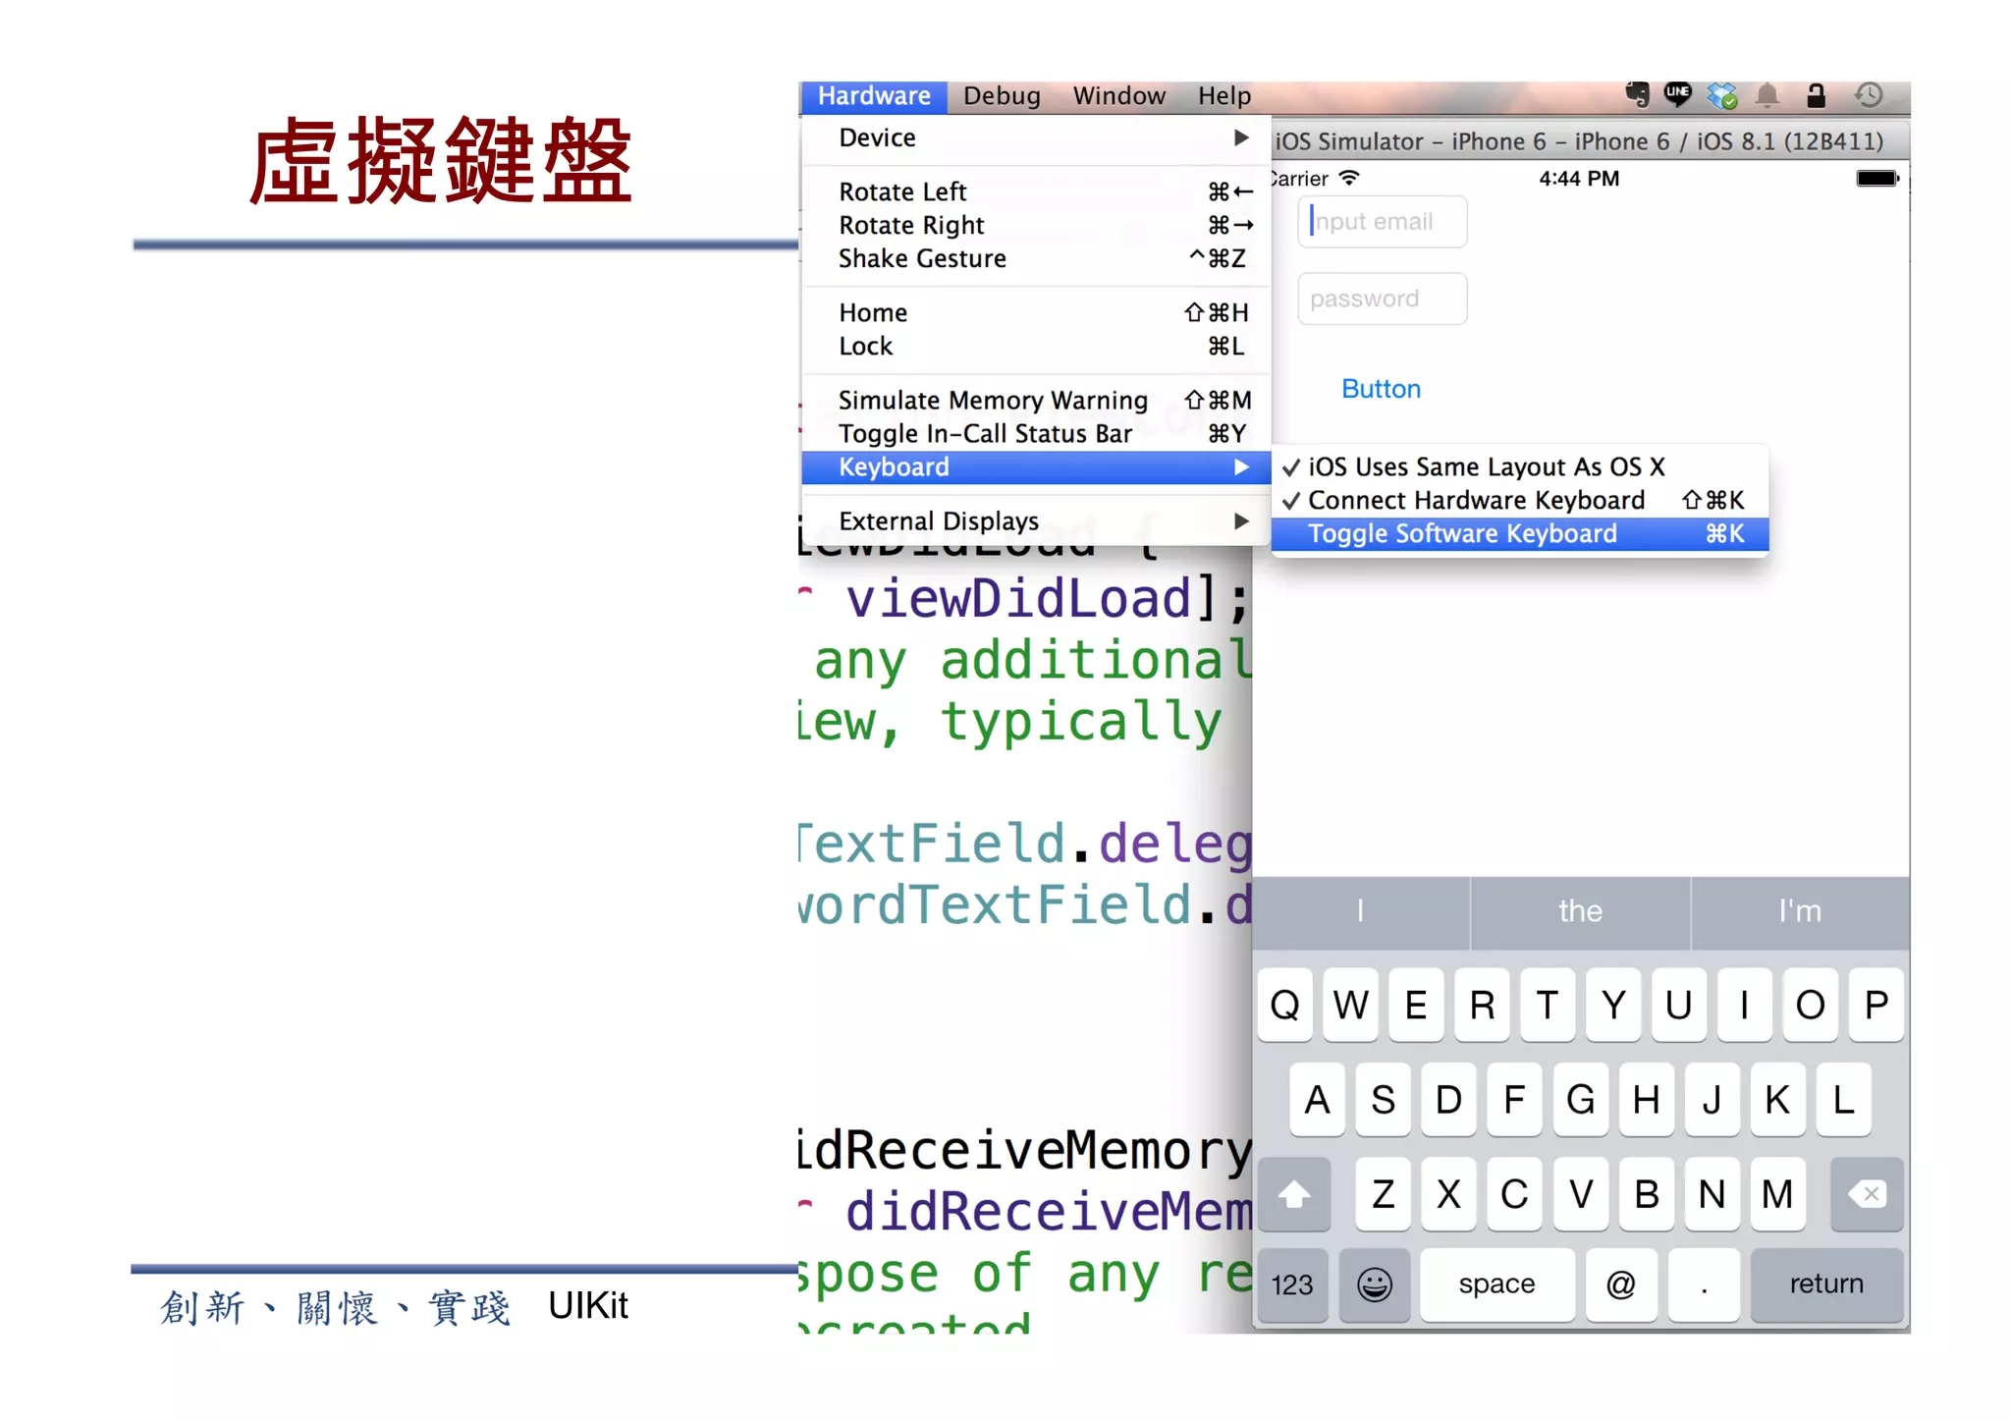
Task: Tap the S key
Action: pyautogui.click(x=1383, y=1100)
